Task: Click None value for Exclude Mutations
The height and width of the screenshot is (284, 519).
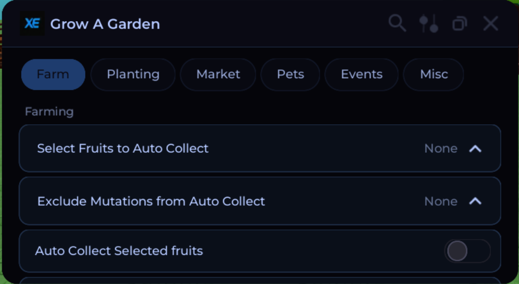Action: [x=441, y=201]
